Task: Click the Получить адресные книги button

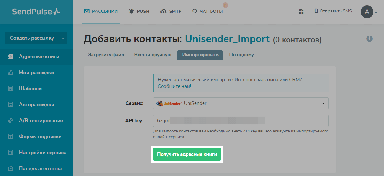Action: (187, 154)
